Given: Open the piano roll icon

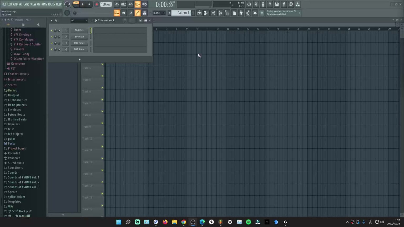Looking at the screenshot, I should coord(206,13).
